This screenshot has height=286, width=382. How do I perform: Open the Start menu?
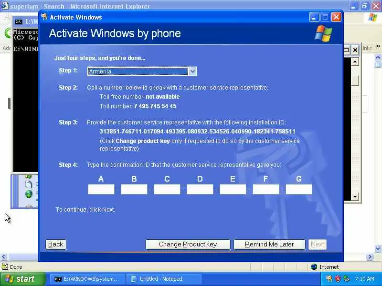coord(22,279)
